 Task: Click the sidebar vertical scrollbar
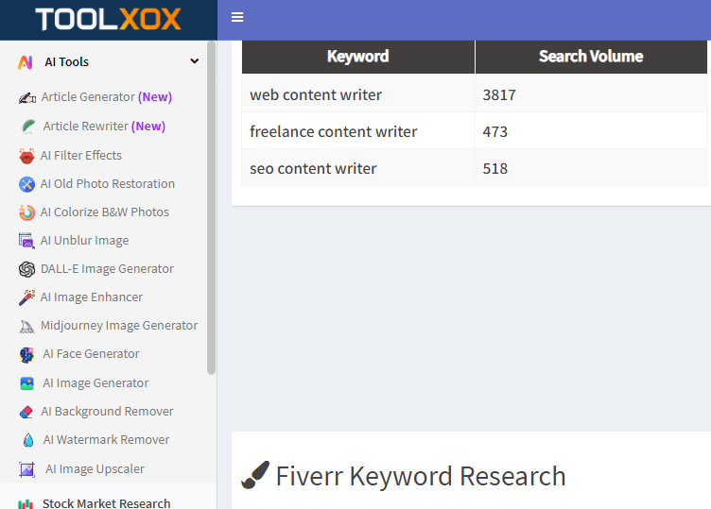[211, 208]
